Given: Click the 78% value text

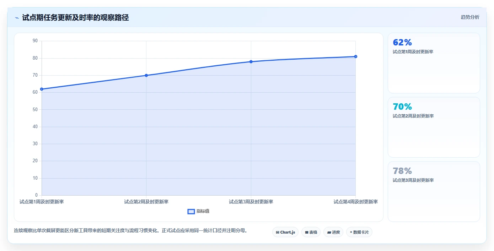Looking at the screenshot, I should click(402, 171).
